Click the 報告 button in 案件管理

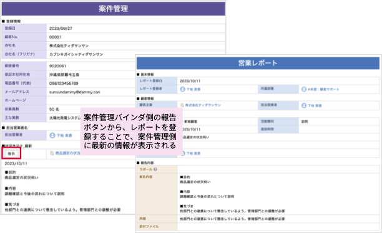11,153
